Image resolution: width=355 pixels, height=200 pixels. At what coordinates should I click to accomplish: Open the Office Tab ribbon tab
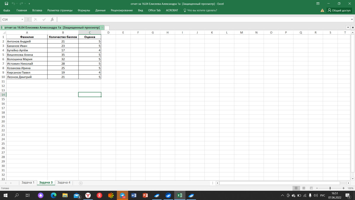[154, 10]
